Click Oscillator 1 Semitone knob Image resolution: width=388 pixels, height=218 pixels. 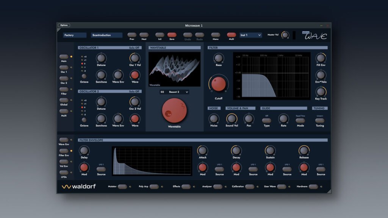(101, 75)
